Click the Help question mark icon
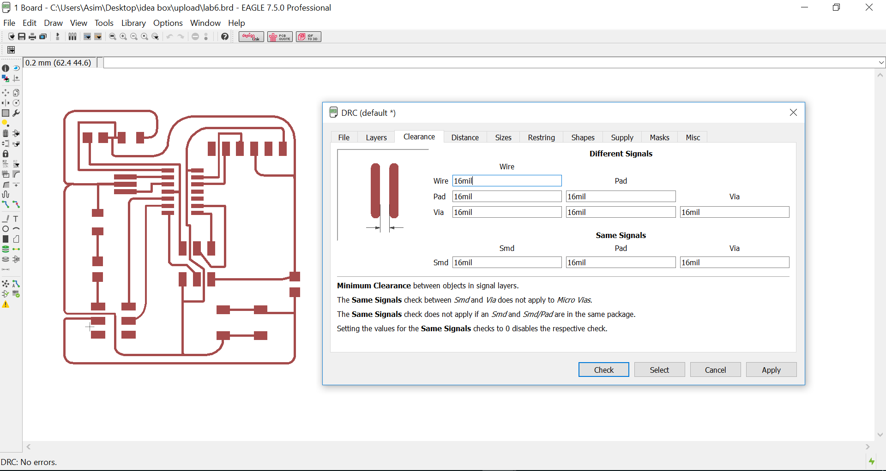 [x=225, y=36]
